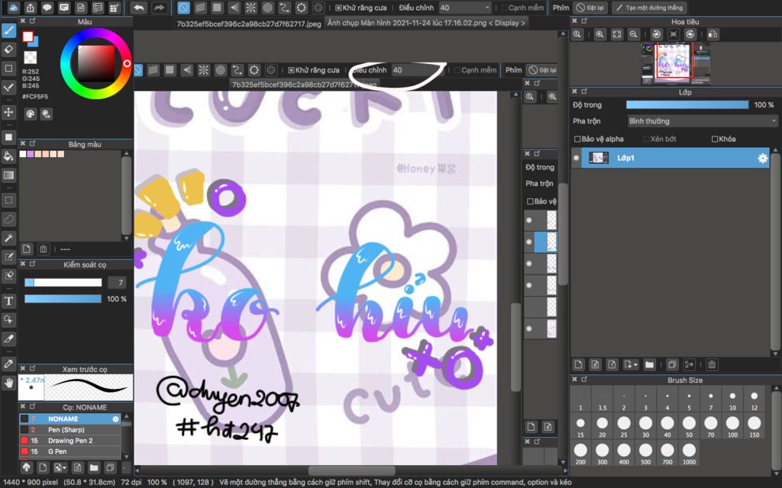This screenshot has width=782, height=488.
Task: Check the Khóa layer lock checkbox
Action: [x=715, y=139]
